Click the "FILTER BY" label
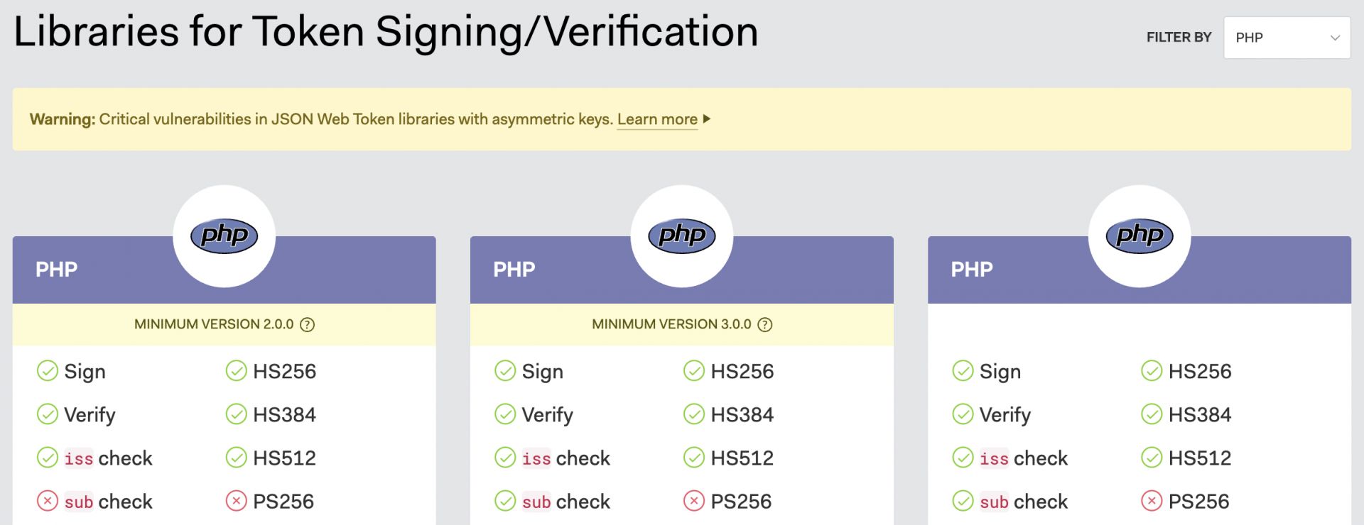This screenshot has width=1364, height=525. click(x=1179, y=38)
